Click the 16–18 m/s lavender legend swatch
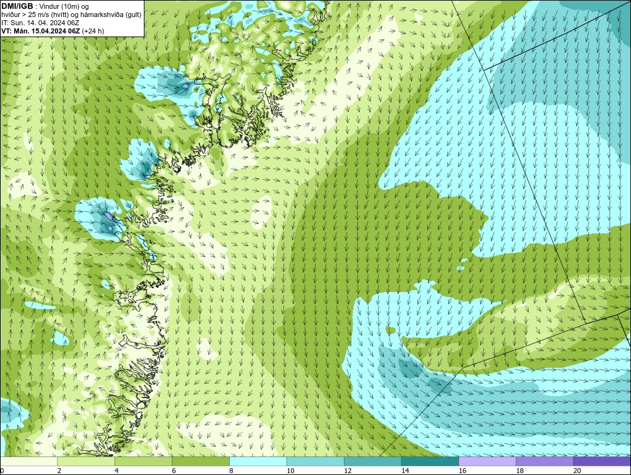 point(487,461)
